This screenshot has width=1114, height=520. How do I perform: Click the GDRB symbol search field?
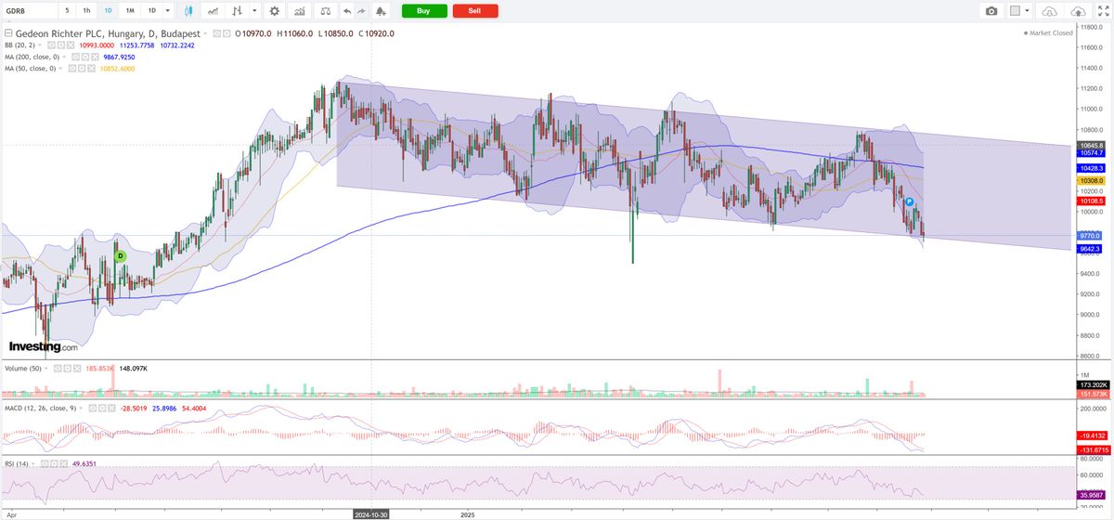tap(29, 10)
